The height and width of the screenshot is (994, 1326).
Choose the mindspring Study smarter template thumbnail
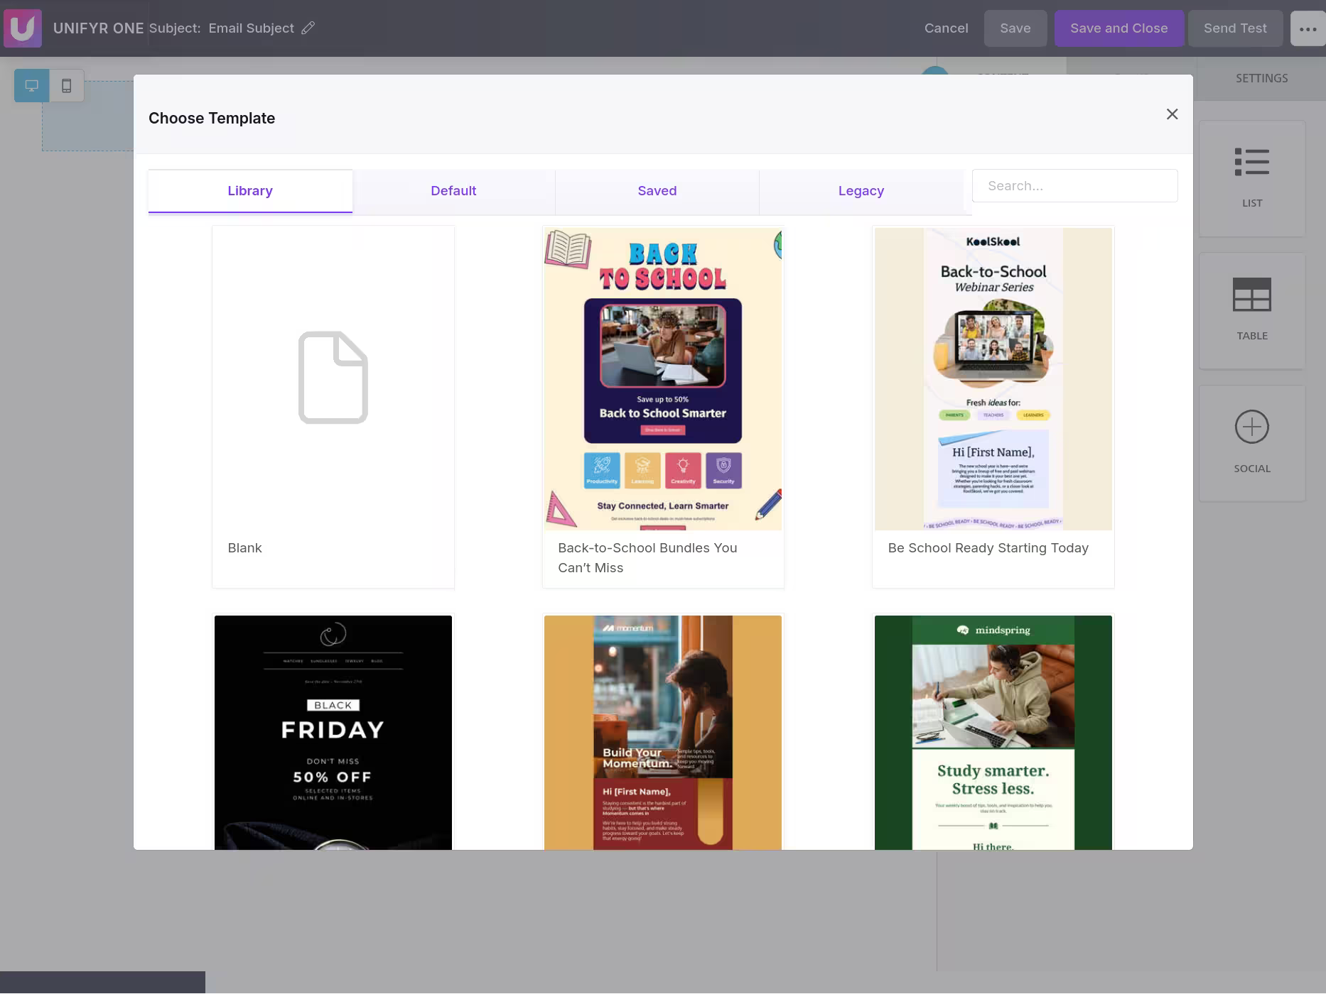coord(993,733)
